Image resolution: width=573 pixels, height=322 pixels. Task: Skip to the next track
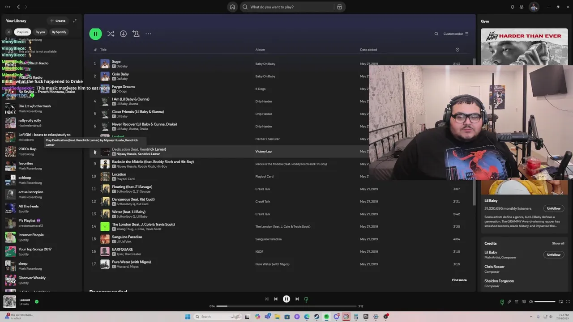[x=297, y=299]
